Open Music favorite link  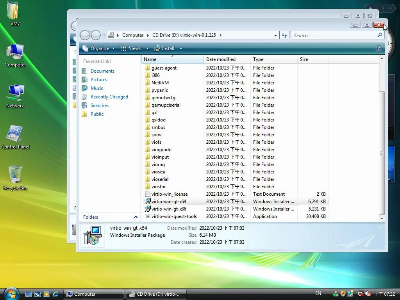pos(97,88)
